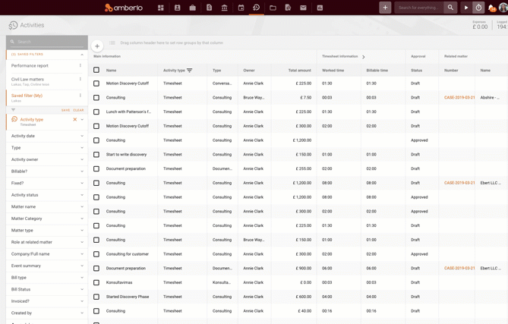The width and height of the screenshot is (508, 324).
Task: Open the user avatar profile menu
Action: tap(503, 8)
